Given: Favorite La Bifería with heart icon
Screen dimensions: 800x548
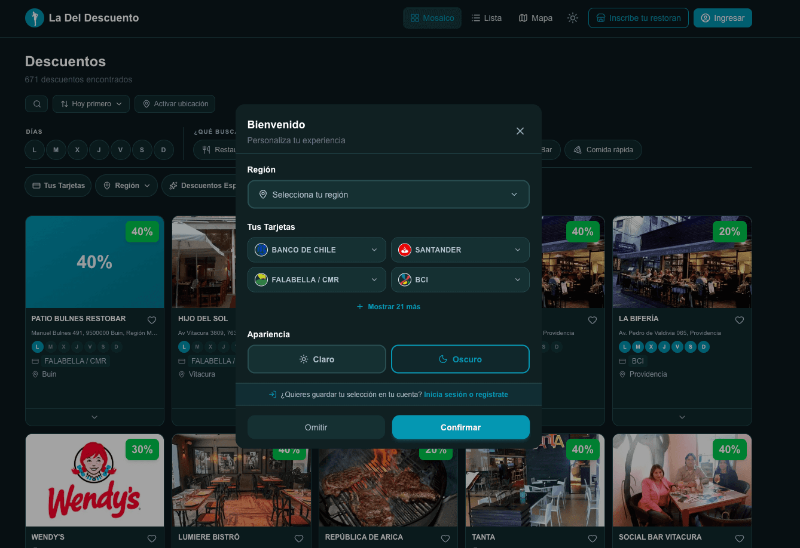Looking at the screenshot, I should point(740,320).
